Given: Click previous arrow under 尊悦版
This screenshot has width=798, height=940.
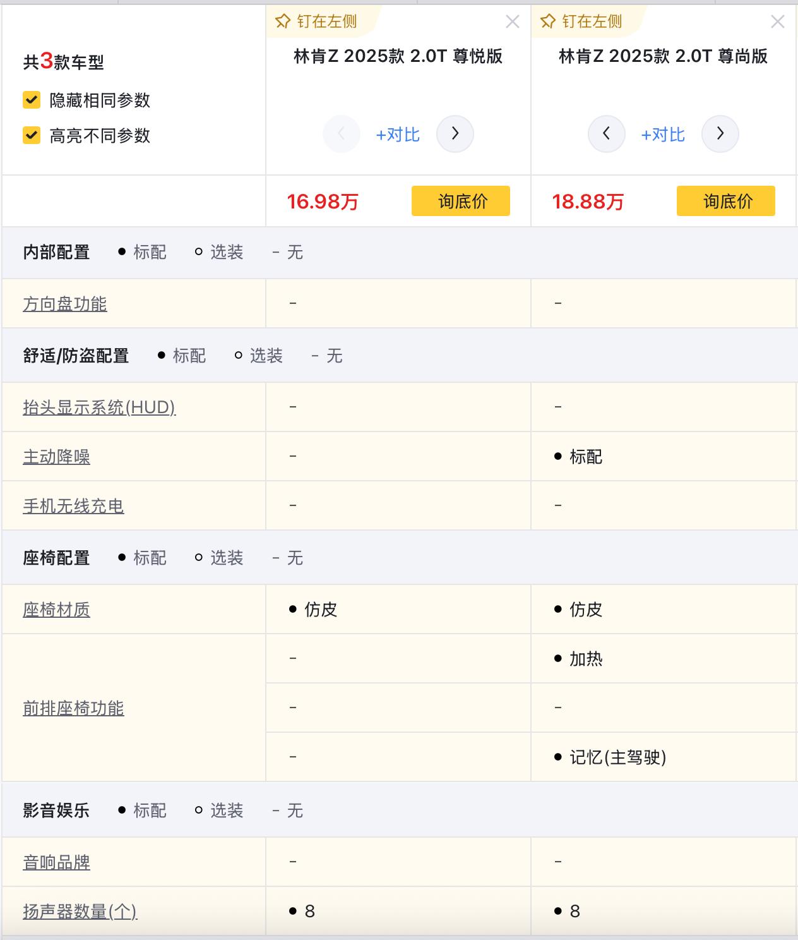Looking at the screenshot, I should pos(342,134).
